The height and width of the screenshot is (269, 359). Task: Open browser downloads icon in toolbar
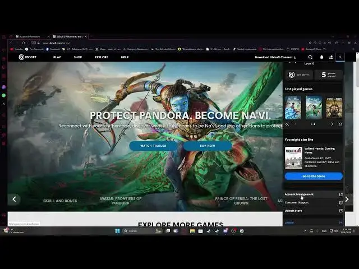[x=343, y=43]
